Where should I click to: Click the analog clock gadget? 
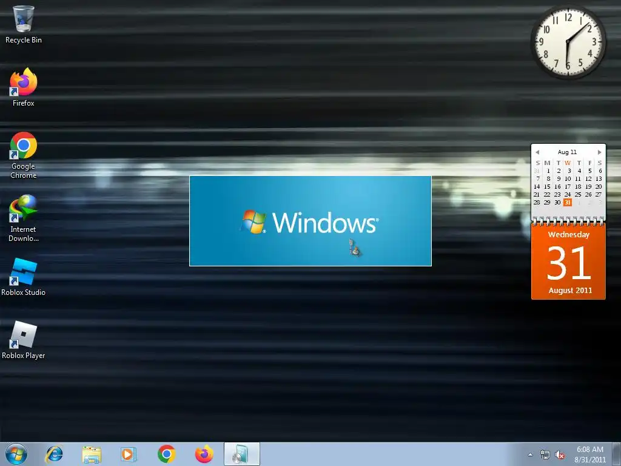[x=568, y=41]
